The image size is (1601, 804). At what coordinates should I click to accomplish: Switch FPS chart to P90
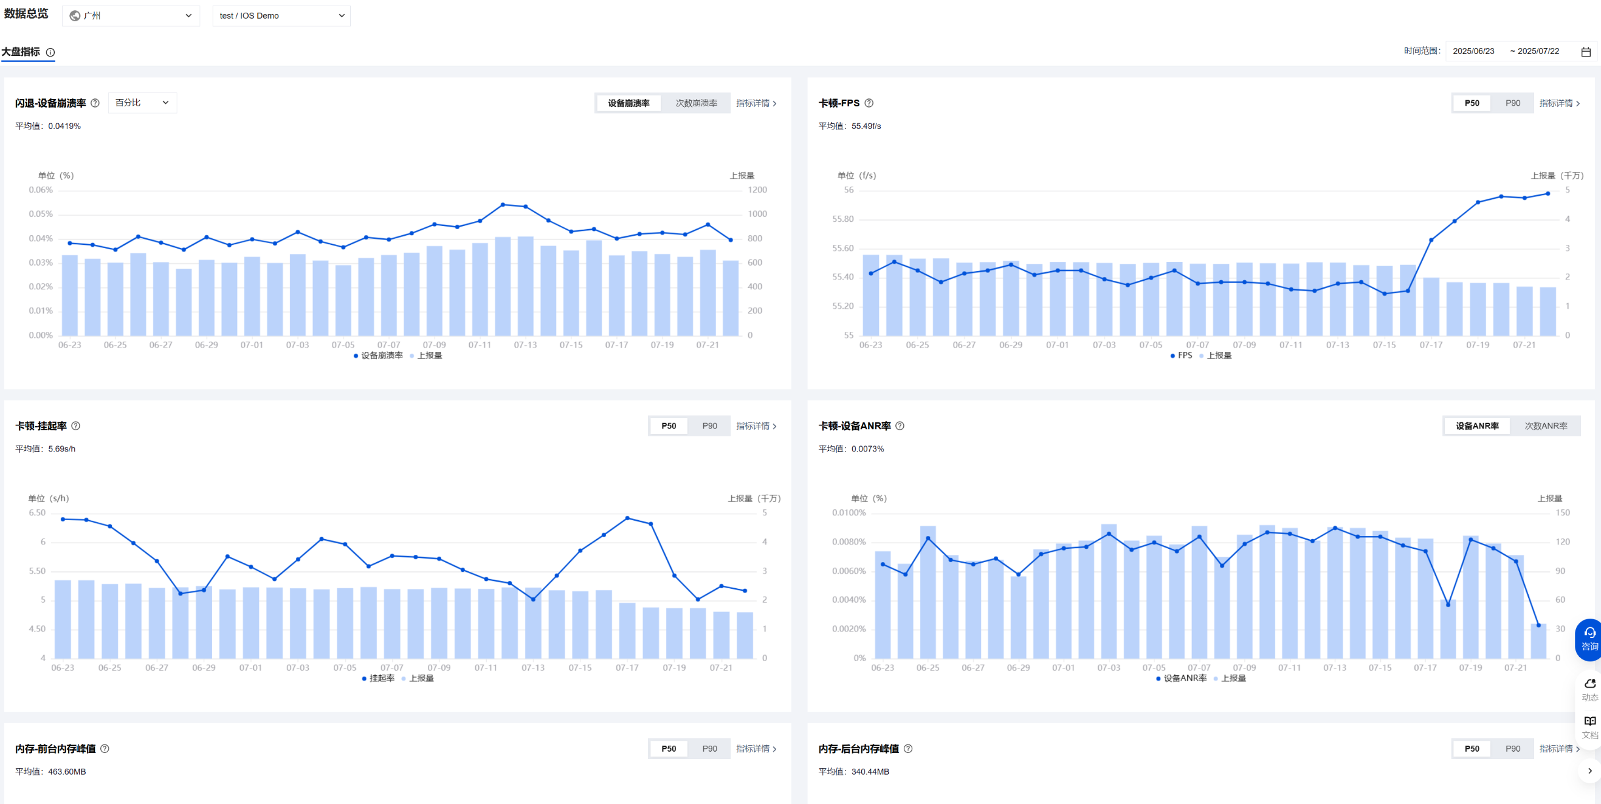tap(1512, 103)
